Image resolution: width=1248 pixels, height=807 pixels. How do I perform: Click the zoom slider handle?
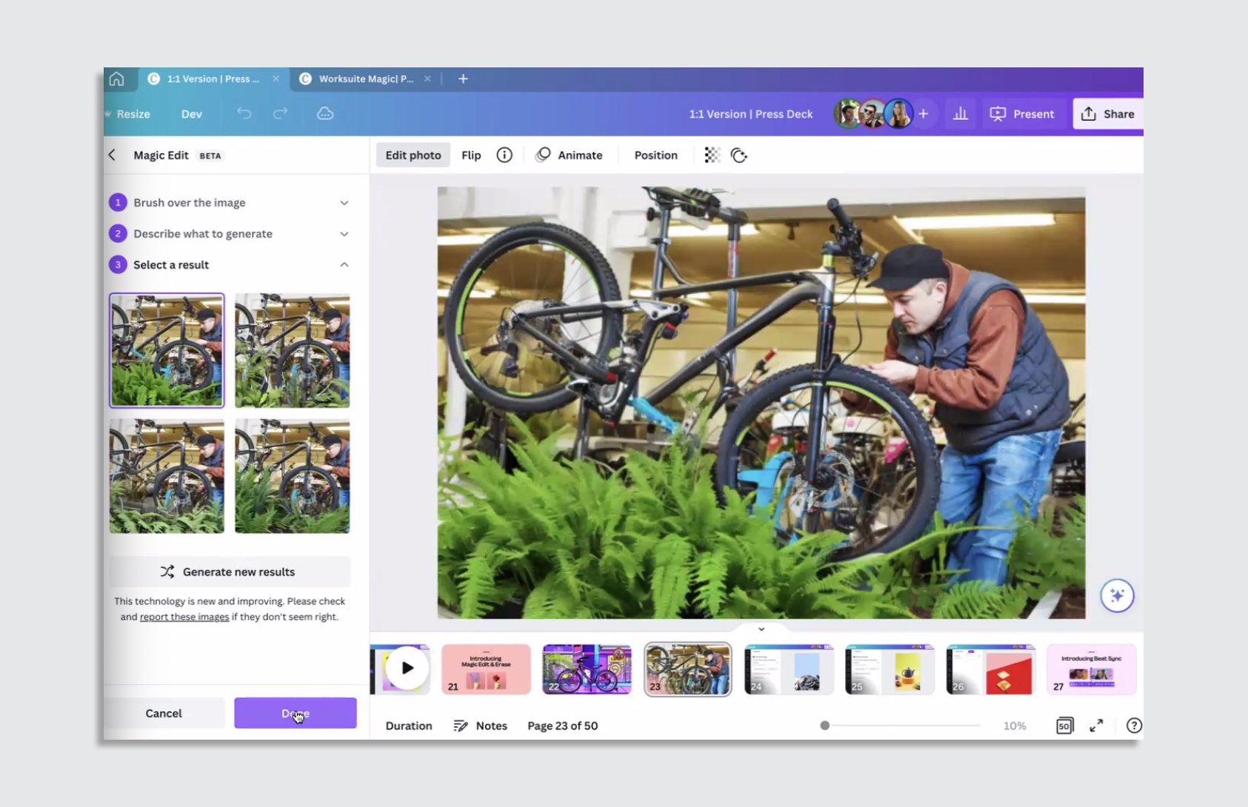pyautogui.click(x=824, y=726)
